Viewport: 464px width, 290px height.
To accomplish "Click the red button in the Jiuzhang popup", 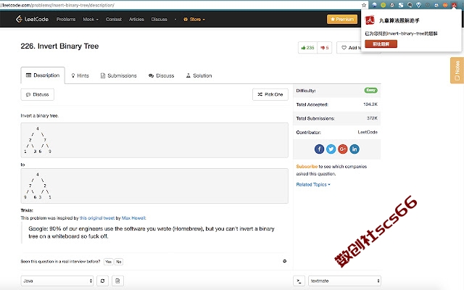I will pos(381,43).
